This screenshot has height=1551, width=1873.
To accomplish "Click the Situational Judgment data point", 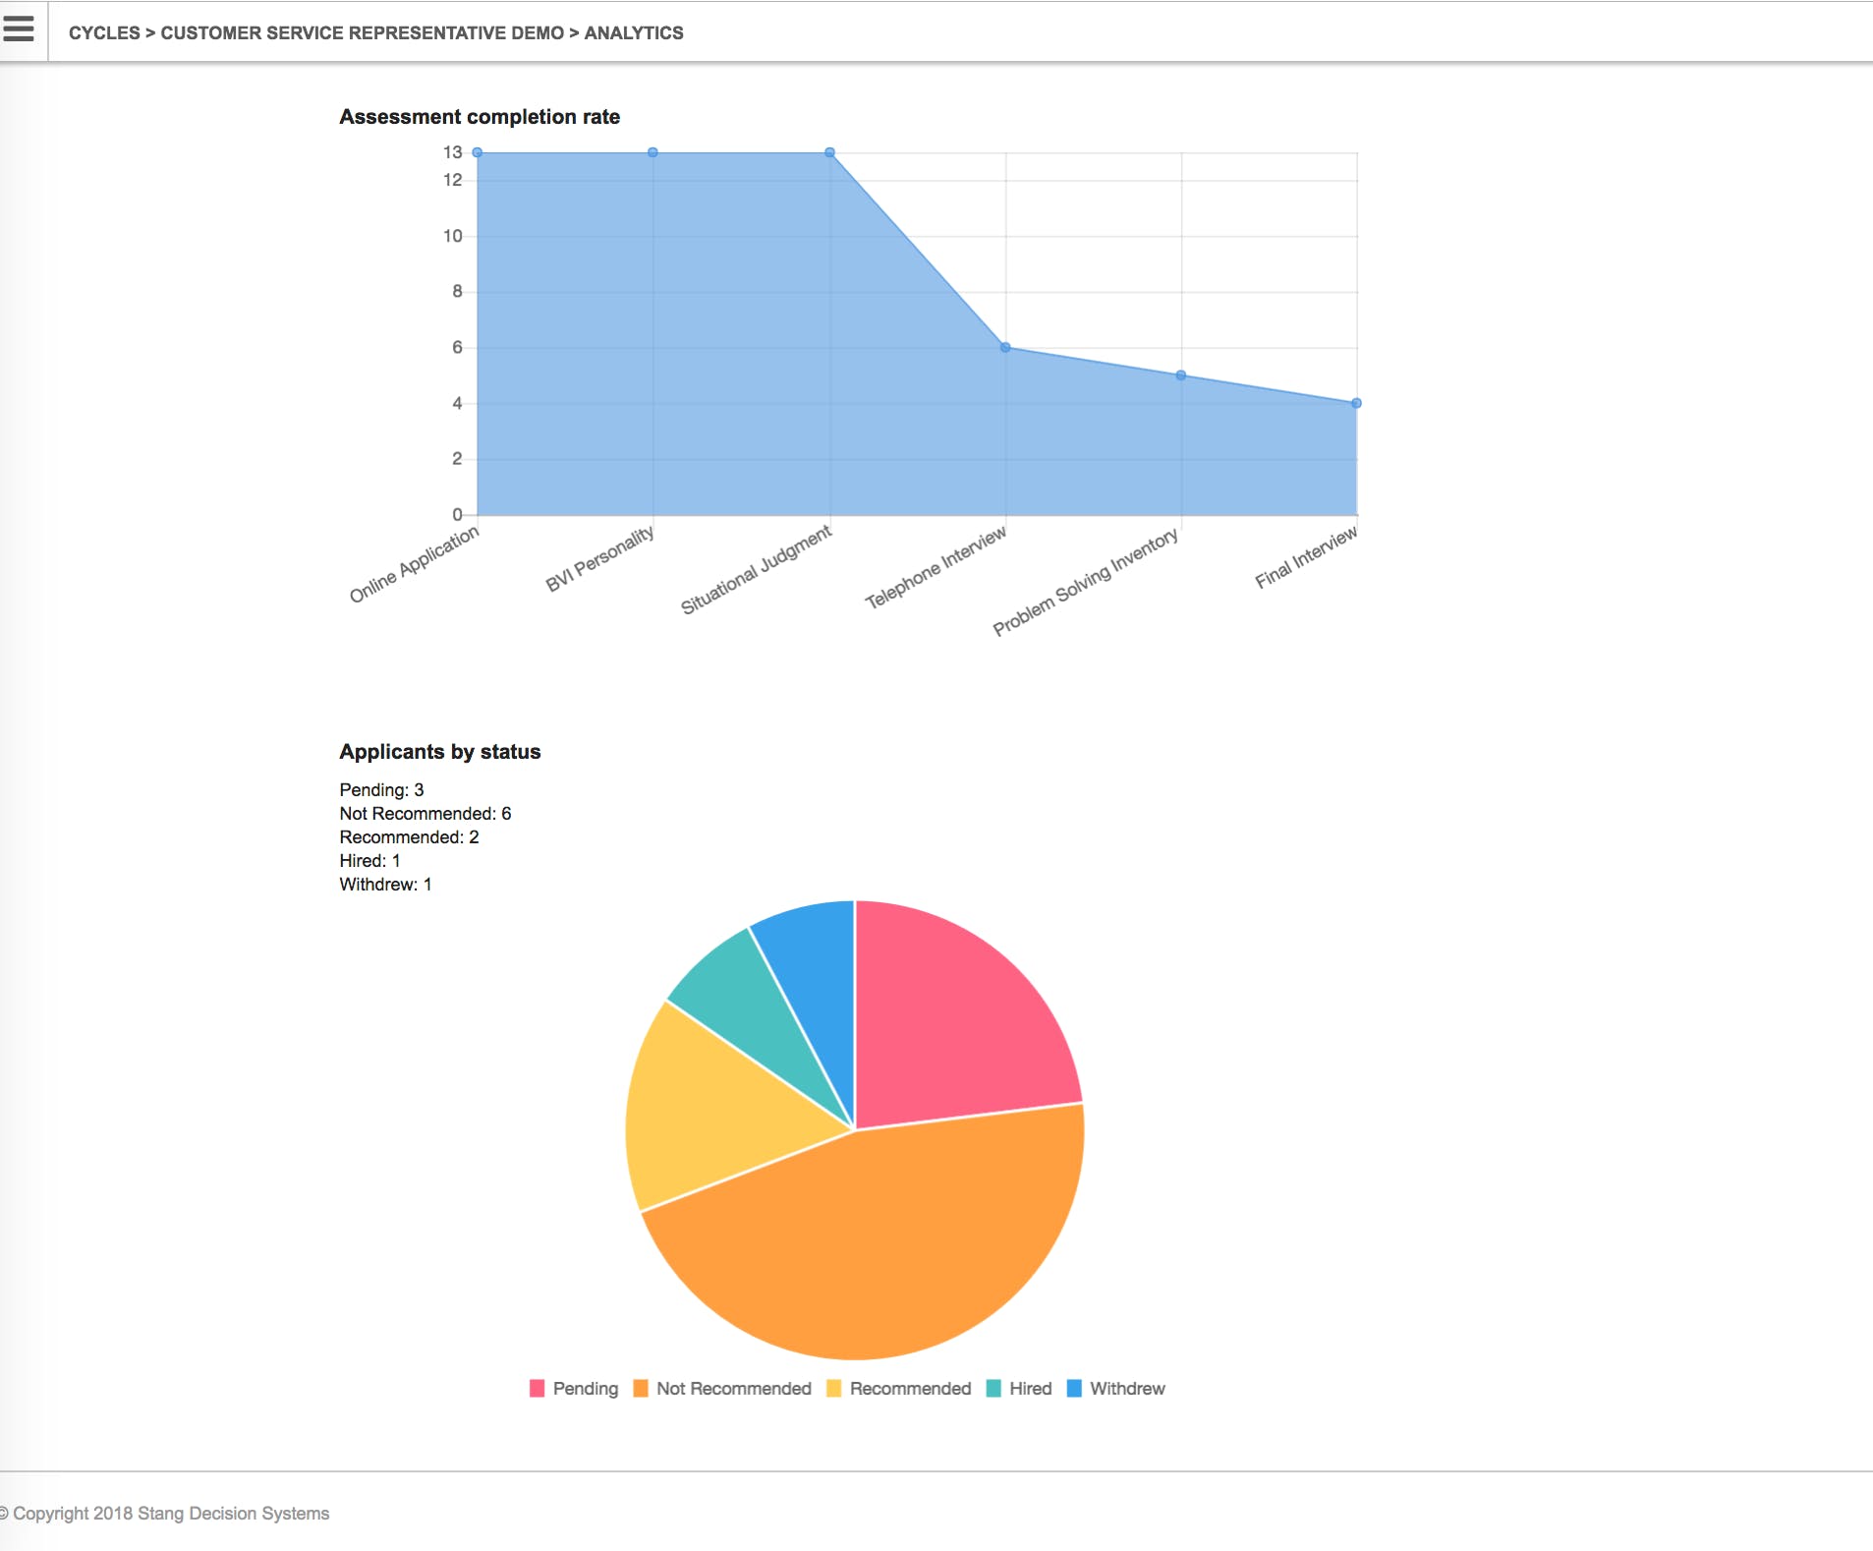I will pyautogui.click(x=829, y=152).
